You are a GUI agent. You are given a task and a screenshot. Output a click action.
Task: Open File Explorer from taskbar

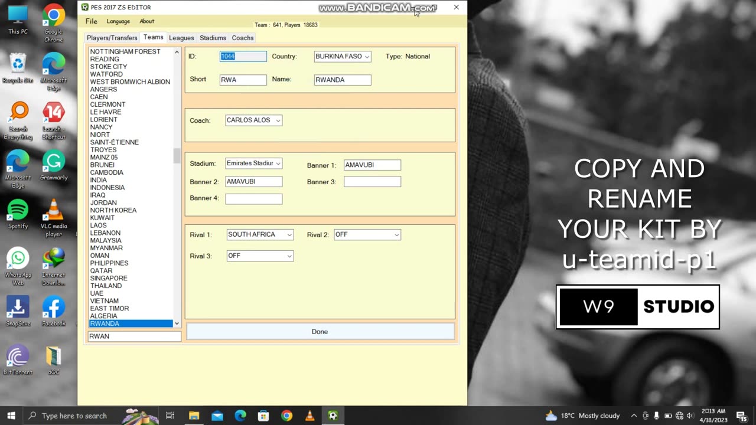point(194,416)
